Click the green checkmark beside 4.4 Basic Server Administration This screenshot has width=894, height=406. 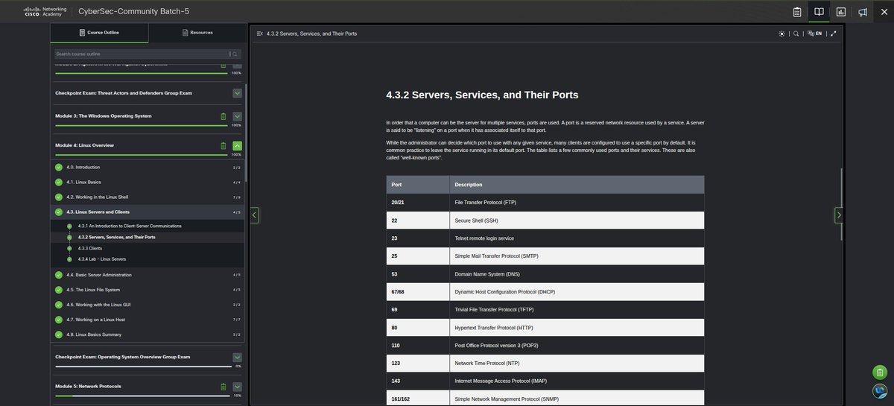59,275
